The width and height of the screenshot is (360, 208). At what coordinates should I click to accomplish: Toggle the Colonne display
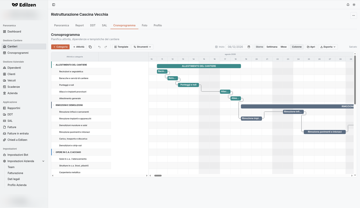297,47
